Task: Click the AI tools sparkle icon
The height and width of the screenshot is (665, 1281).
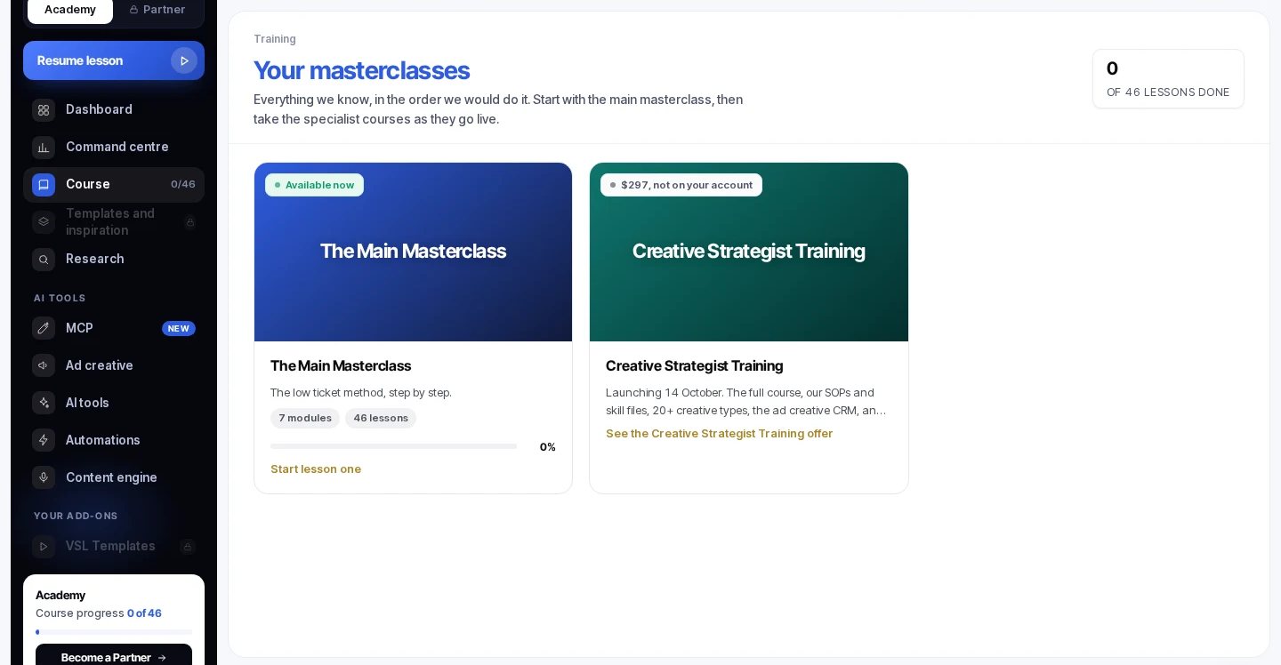Action: click(44, 403)
